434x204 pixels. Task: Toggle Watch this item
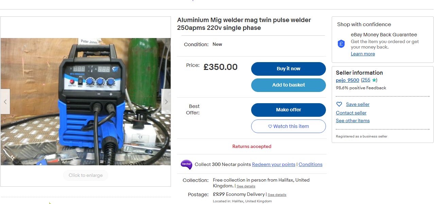click(288, 126)
